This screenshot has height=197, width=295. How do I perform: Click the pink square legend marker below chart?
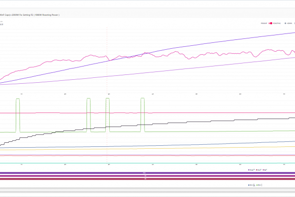[264, 169]
